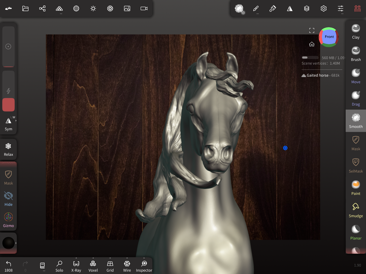
Task: Select the Planar tool
Action: coord(356,232)
